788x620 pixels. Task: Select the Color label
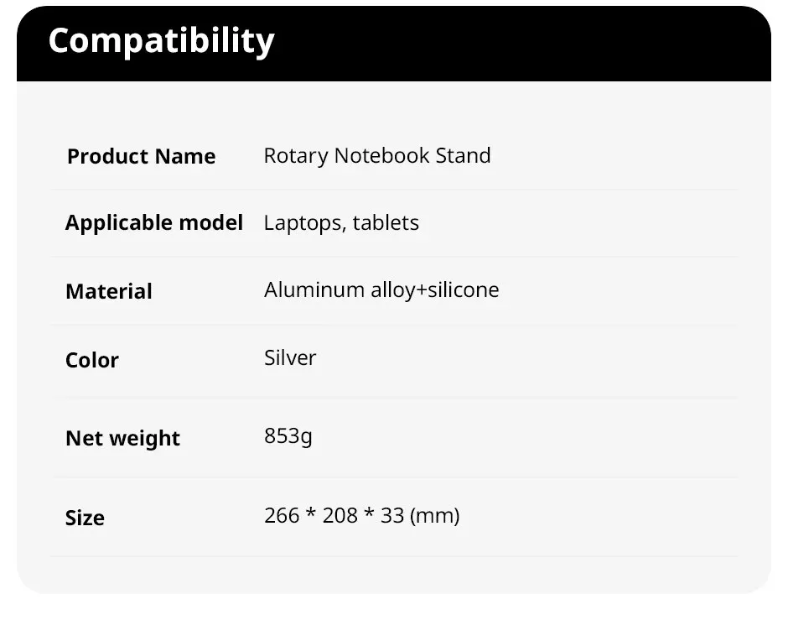tap(92, 360)
